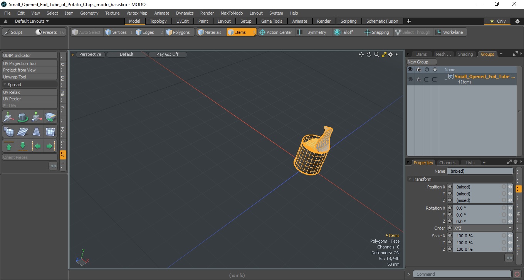Image resolution: width=524 pixels, height=280 pixels.
Task: Open the WorkPlane options
Action: coord(450,32)
